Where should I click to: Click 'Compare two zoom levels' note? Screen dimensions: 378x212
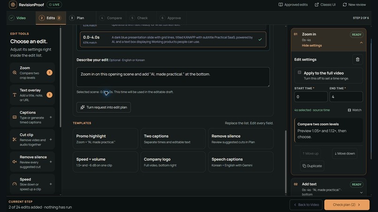(x=329, y=131)
